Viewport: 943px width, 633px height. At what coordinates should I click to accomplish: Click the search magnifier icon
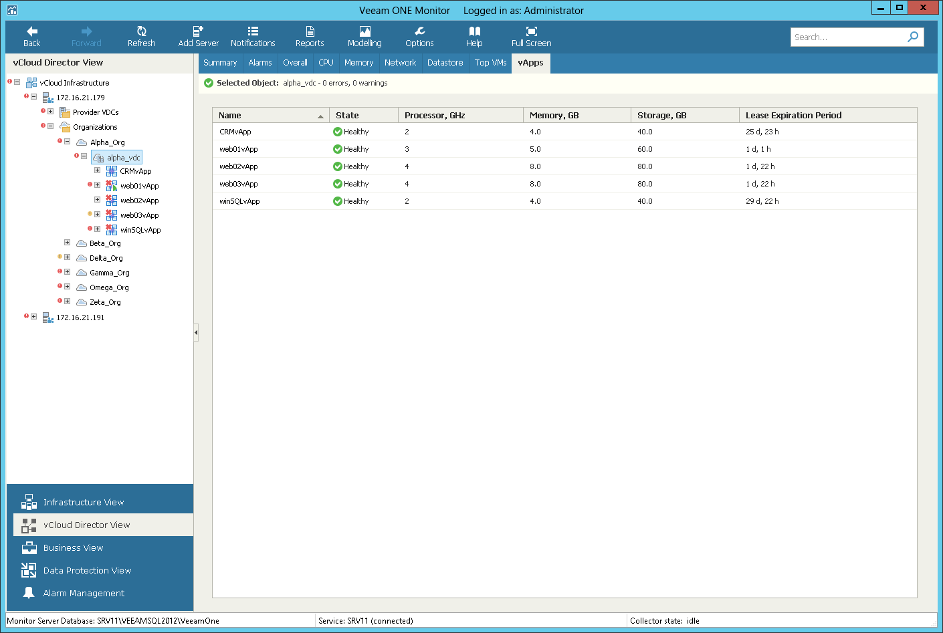[913, 37]
